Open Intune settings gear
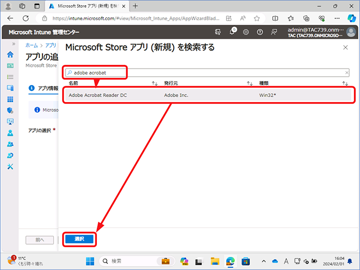 (x=246, y=32)
